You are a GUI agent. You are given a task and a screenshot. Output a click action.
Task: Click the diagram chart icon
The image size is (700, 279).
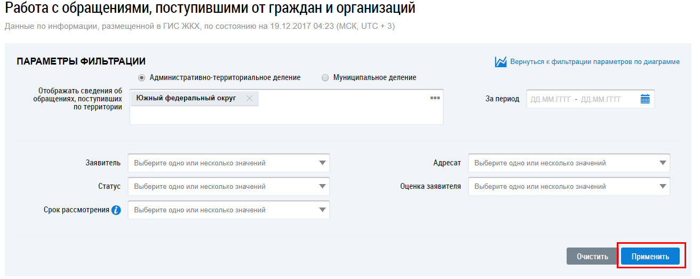tap(500, 62)
